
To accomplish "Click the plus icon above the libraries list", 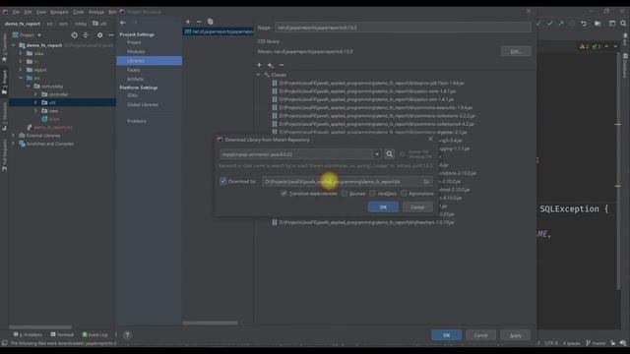I will click(188, 22).
